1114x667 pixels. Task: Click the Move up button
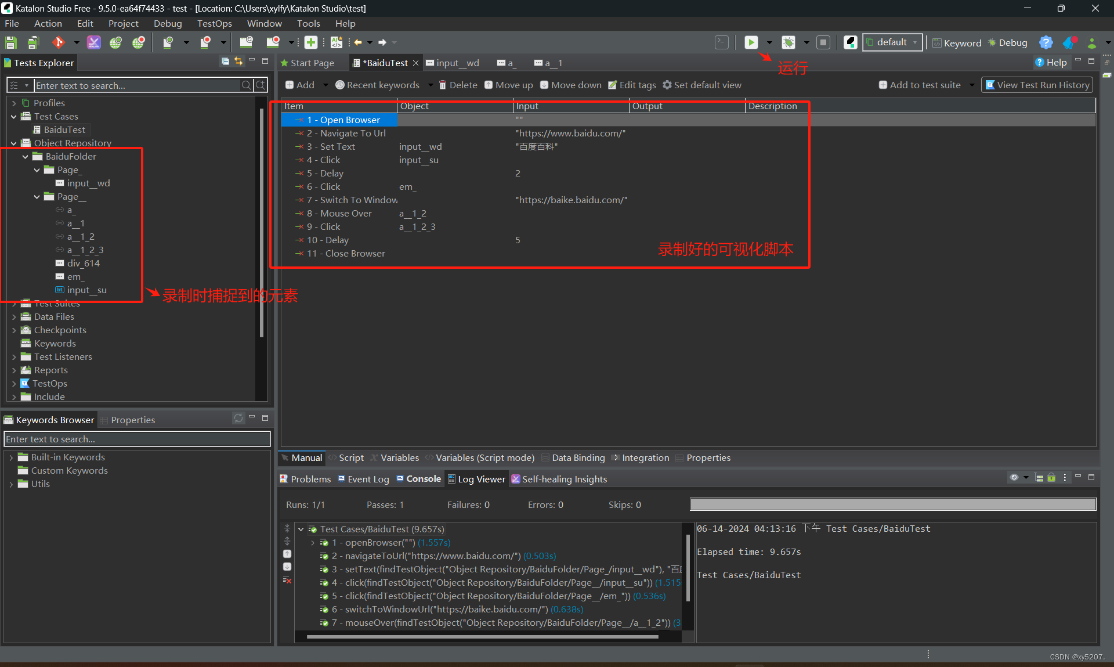click(x=509, y=85)
